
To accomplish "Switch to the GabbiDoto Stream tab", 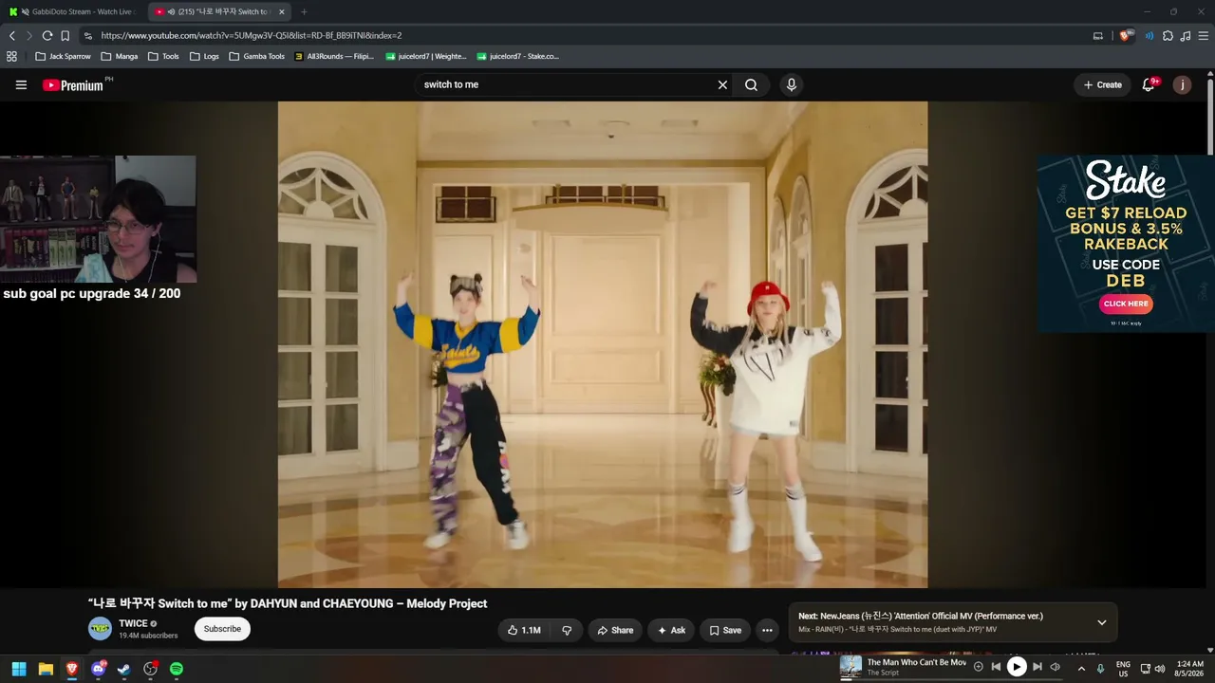I will 73,12.
